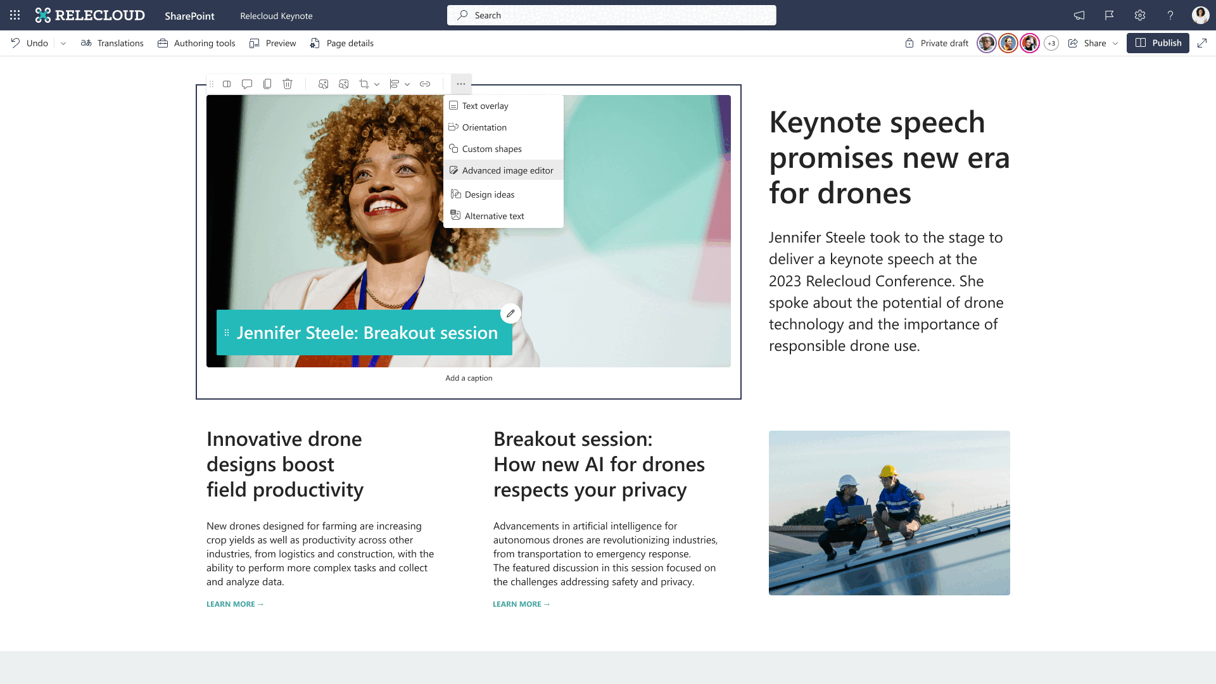
Task: Expand the Share dropdown arrow
Action: click(1115, 42)
